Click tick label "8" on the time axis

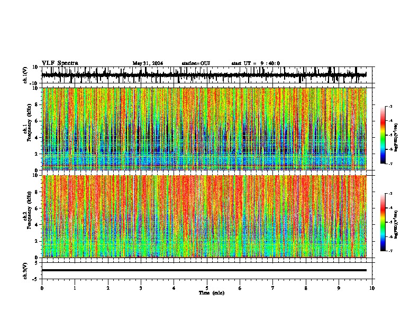[x=306, y=288]
